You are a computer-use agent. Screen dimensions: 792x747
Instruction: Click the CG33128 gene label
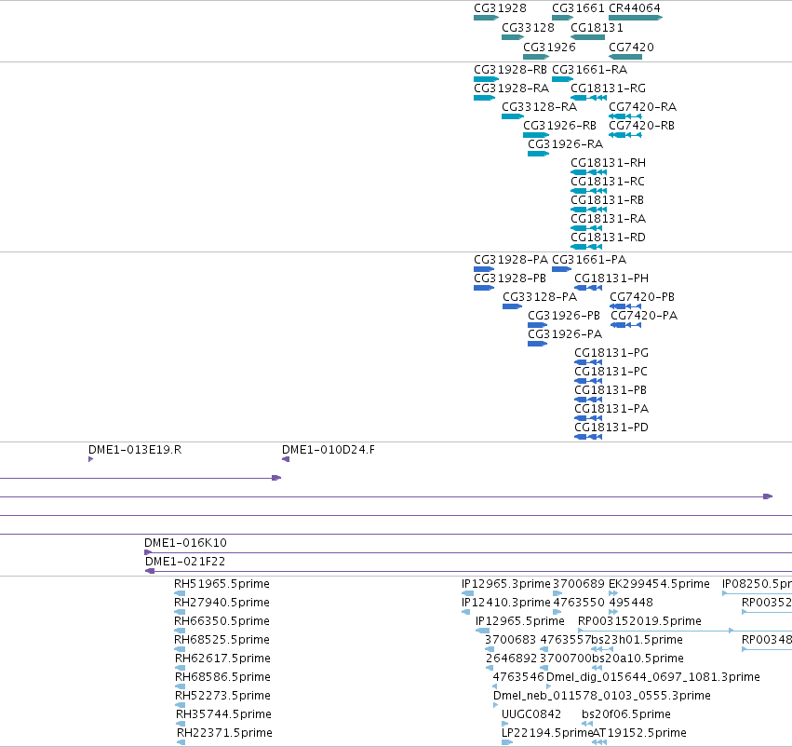click(528, 28)
